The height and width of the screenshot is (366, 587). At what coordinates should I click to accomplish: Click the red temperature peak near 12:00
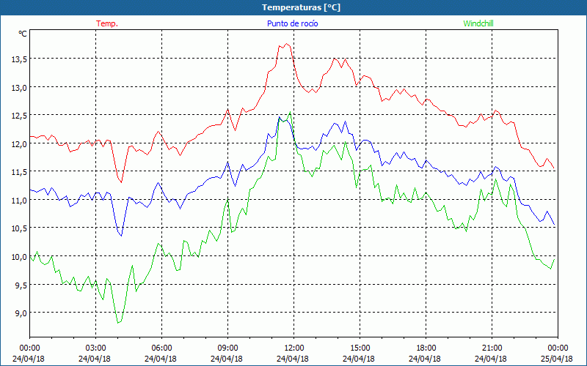(287, 44)
